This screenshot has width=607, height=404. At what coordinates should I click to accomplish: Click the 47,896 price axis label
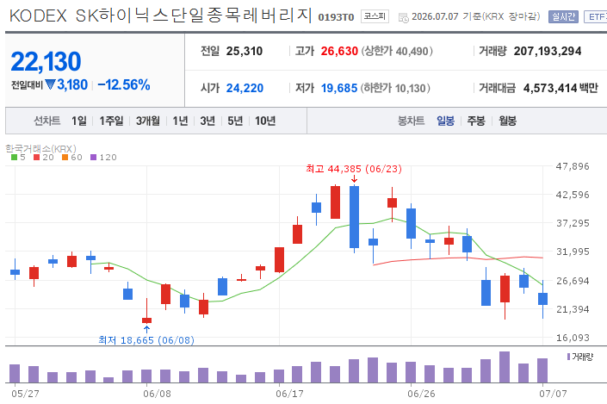click(x=573, y=166)
